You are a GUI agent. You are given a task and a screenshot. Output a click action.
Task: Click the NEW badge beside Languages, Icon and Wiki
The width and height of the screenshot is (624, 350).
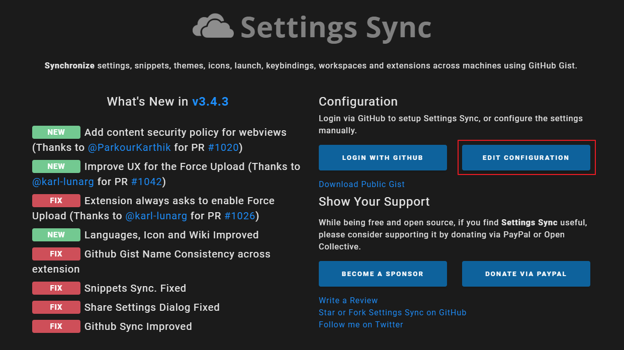pos(56,235)
